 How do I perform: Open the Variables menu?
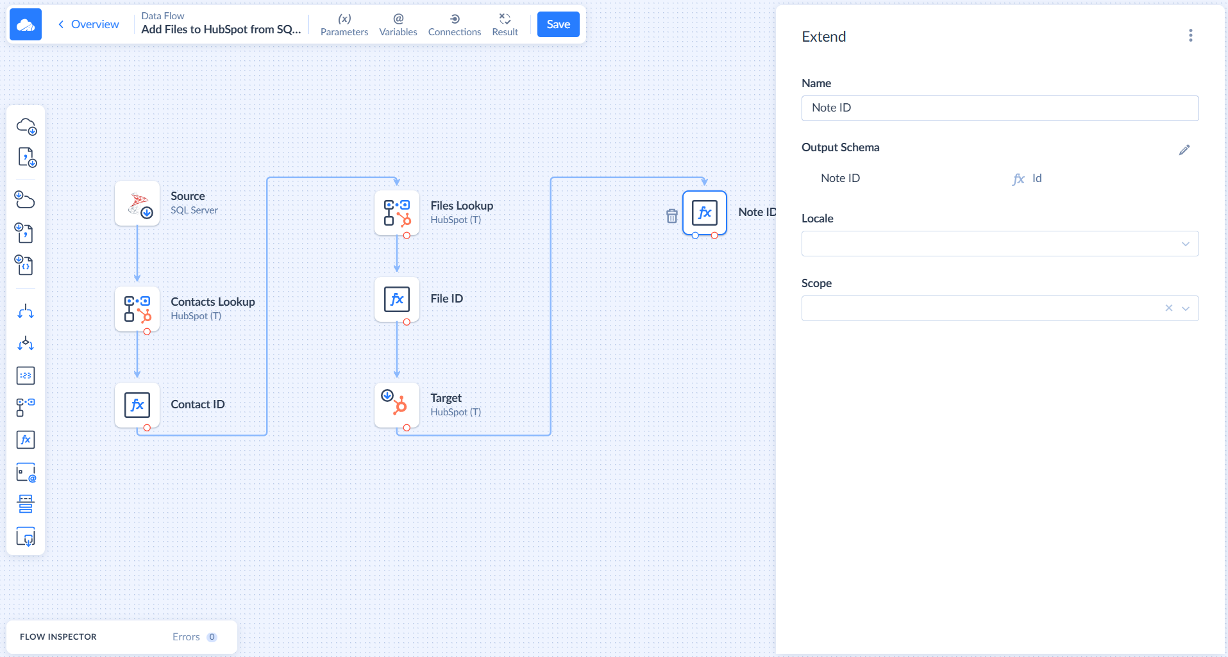pos(398,24)
